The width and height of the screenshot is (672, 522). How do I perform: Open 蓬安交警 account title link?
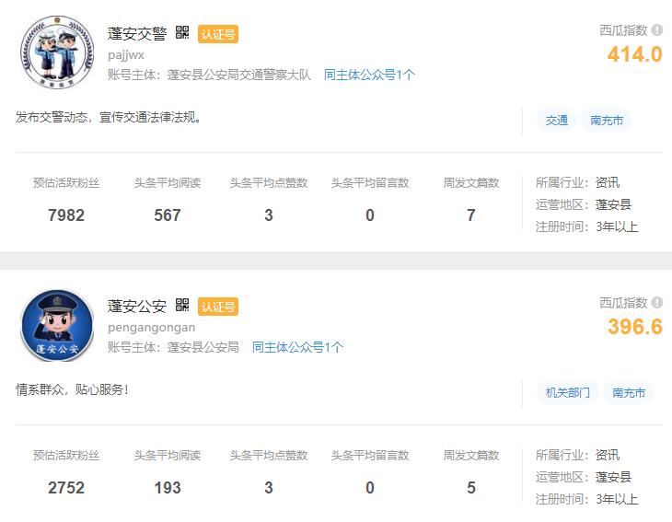coord(137,34)
